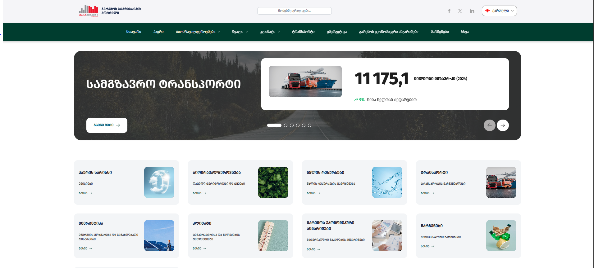This screenshot has height=268, width=594.
Task: Click ნახვა link in ენერგეტიკა card
Action: coord(85,248)
